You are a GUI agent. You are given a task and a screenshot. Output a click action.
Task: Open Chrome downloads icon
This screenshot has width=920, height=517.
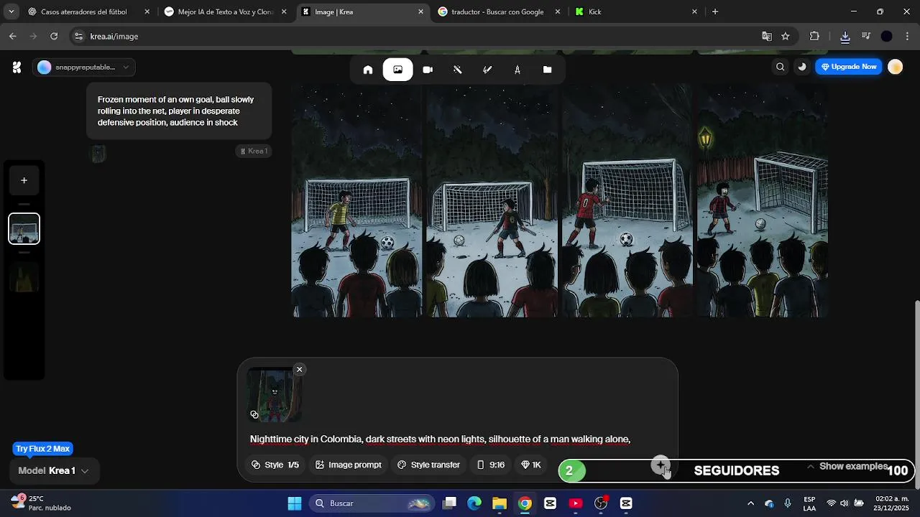pos(845,36)
